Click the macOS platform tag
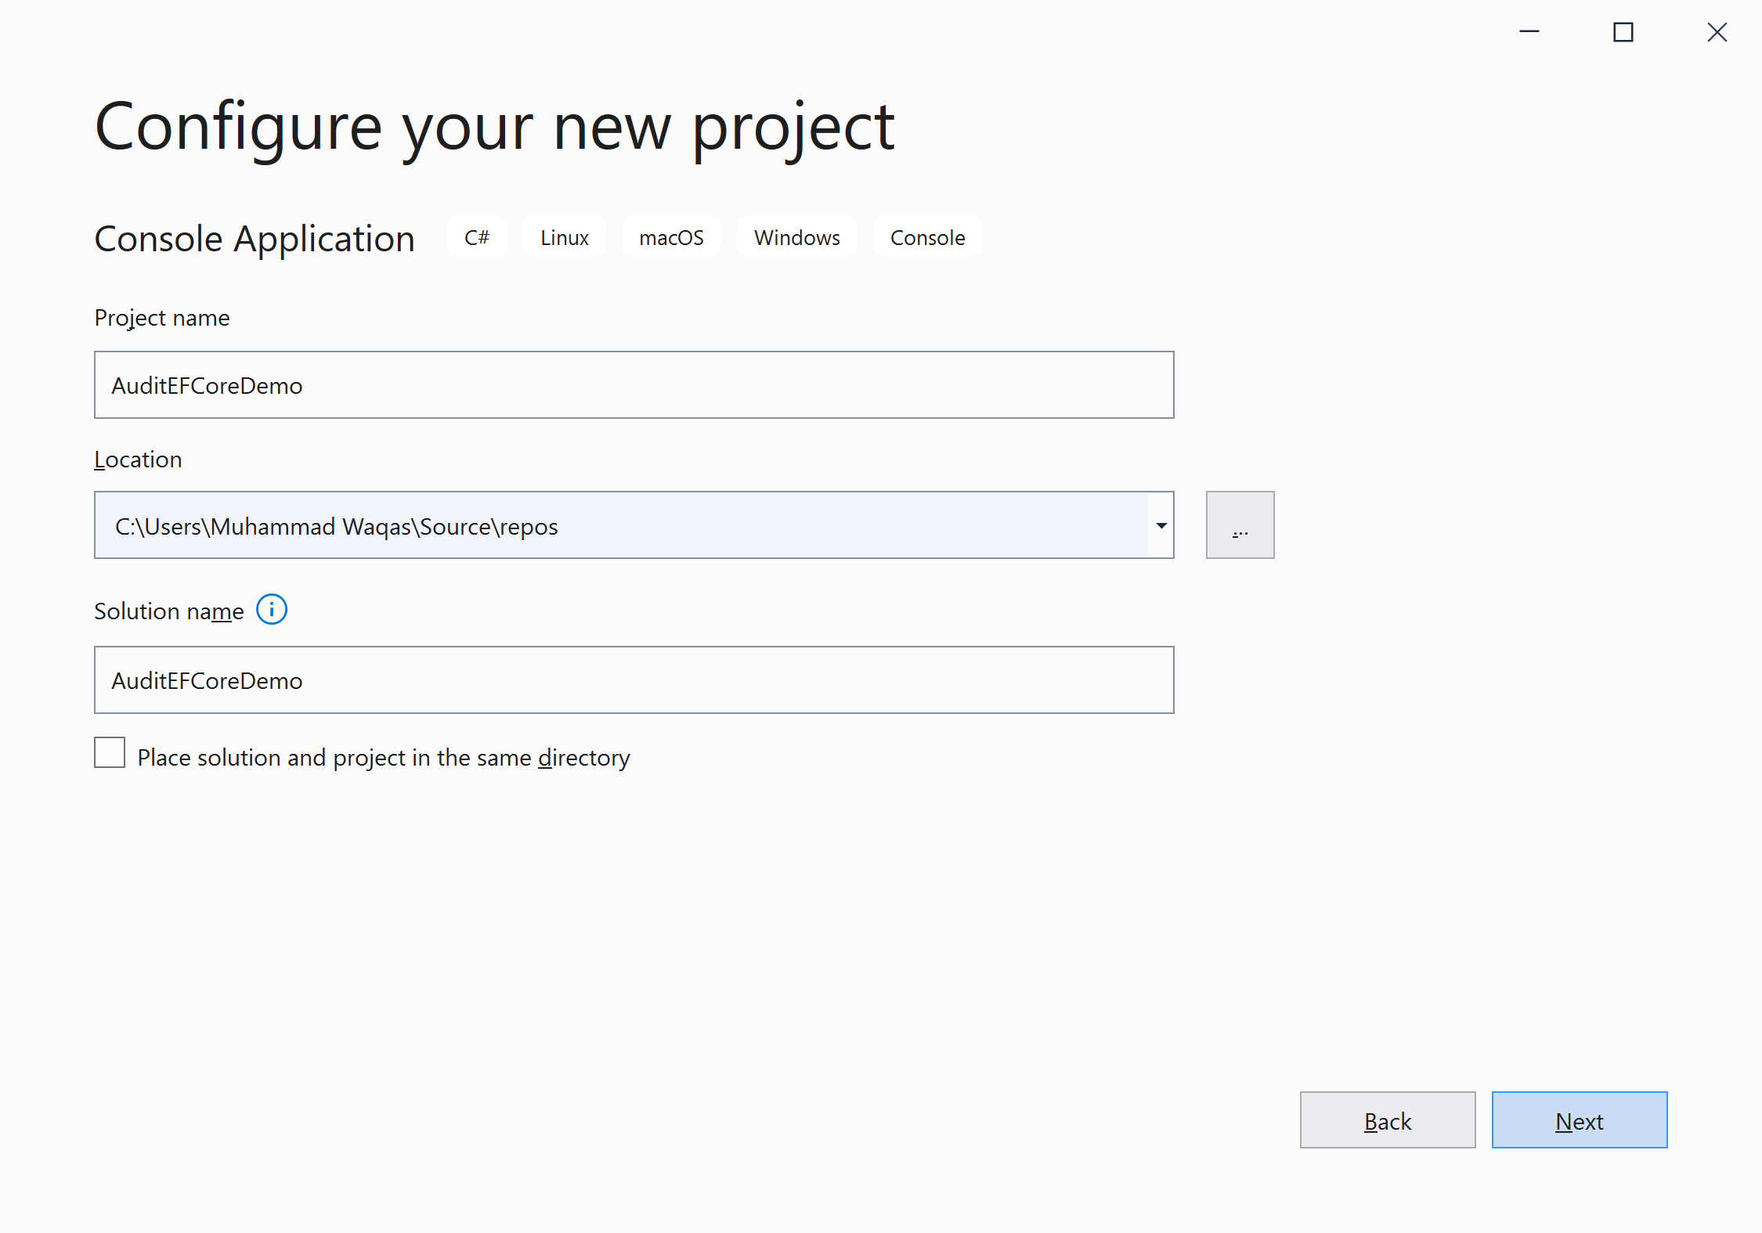 click(671, 237)
